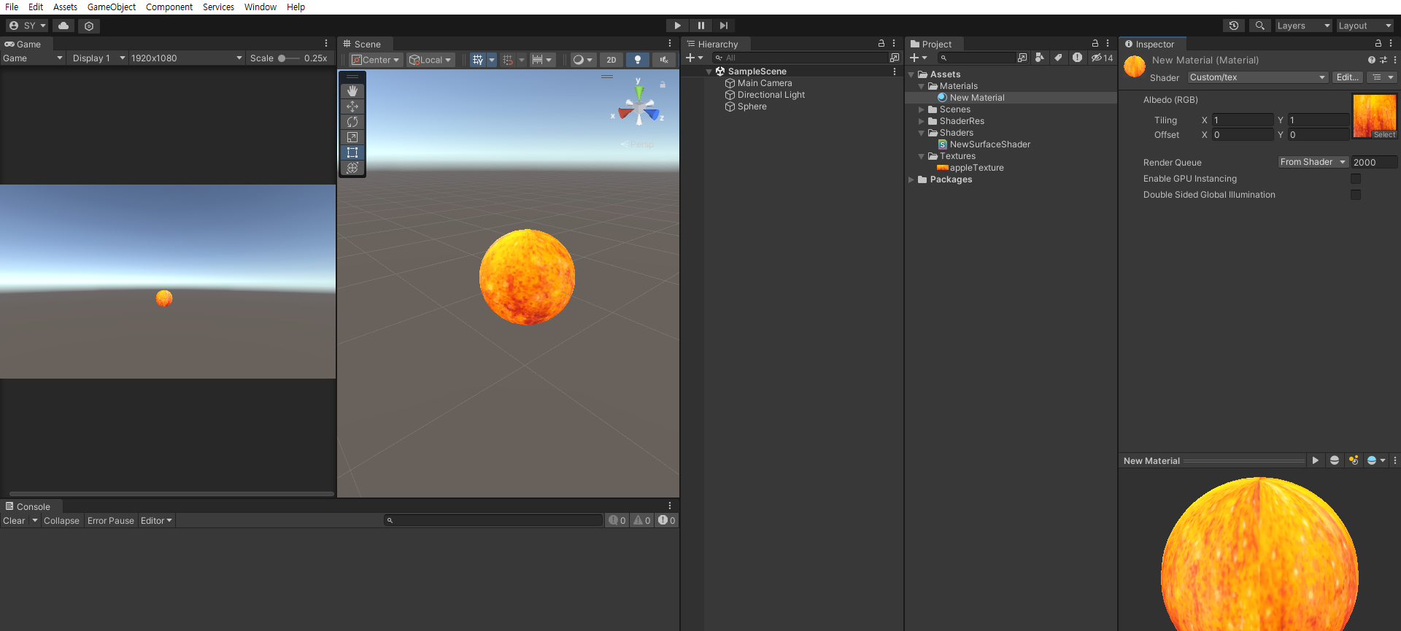1401x631 pixels.
Task: Toggle the Inspector lock icon
Action: coord(1378,44)
